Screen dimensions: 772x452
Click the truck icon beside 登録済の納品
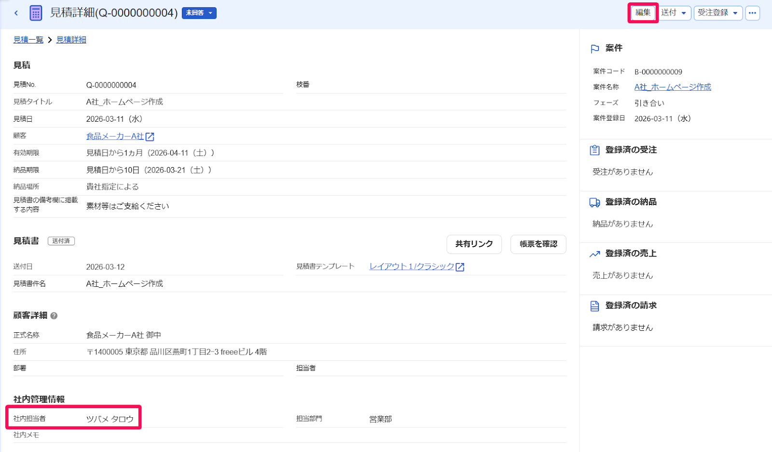[x=595, y=202]
